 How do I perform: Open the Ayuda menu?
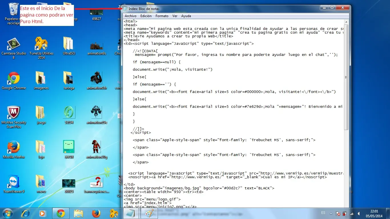(x=186, y=16)
